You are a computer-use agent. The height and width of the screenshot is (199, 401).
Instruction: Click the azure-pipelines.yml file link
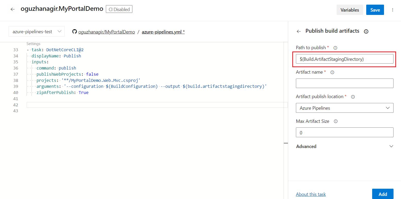tap(163, 32)
